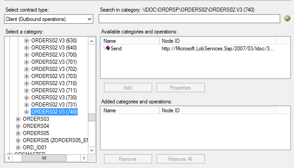
Task: Expand selected ORDERS02.V3 (740) node
Action: tap(26, 112)
